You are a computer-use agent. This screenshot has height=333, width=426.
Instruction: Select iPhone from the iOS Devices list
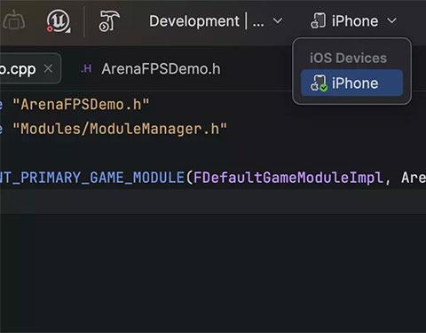[x=351, y=83]
